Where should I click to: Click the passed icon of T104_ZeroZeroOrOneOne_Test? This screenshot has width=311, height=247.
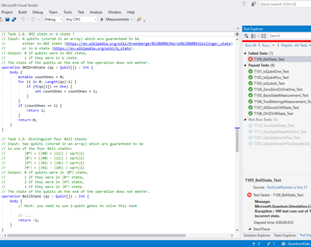tap(250, 89)
